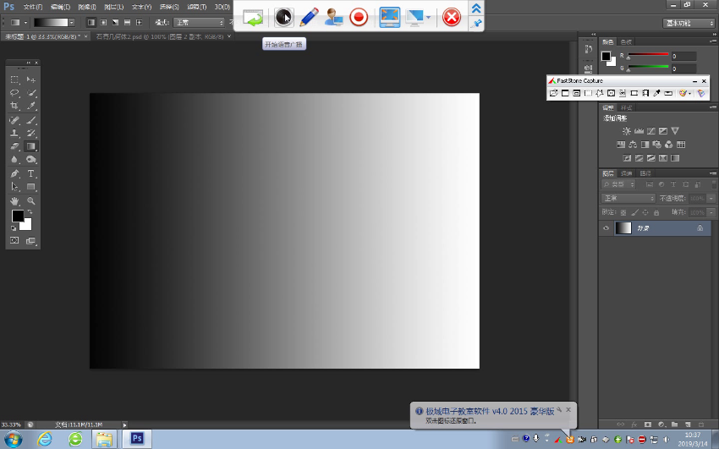Select the Clone Stamp tool
Viewport: 719px width, 449px height.
[14, 133]
